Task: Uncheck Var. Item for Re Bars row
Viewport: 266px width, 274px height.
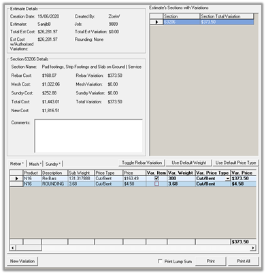Action: [156, 178]
